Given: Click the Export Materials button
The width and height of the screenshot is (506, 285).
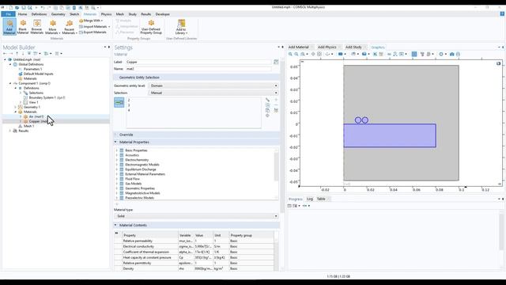Looking at the screenshot, I should (93, 32).
